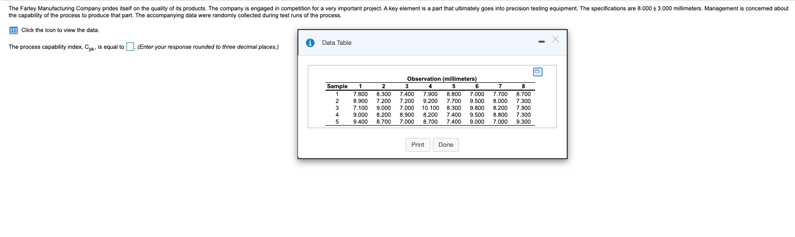Click column header 8 in the table
795x237 pixels.
pyautogui.click(x=523, y=86)
